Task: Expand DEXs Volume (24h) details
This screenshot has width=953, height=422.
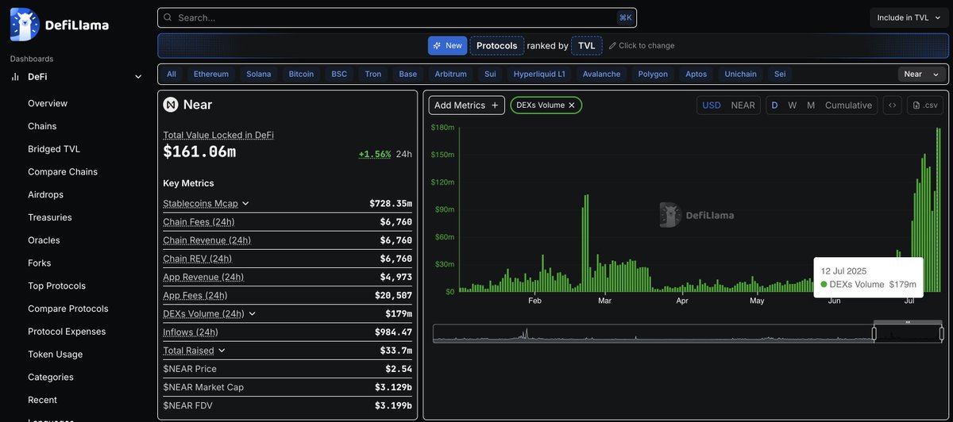Action: pyautogui.click(x=253, y=314)
